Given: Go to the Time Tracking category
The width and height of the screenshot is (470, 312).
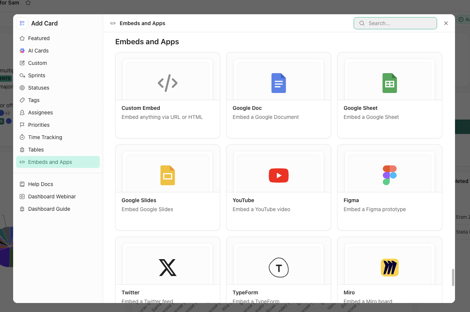Looking at the screenshot, I should click(58, 137).
